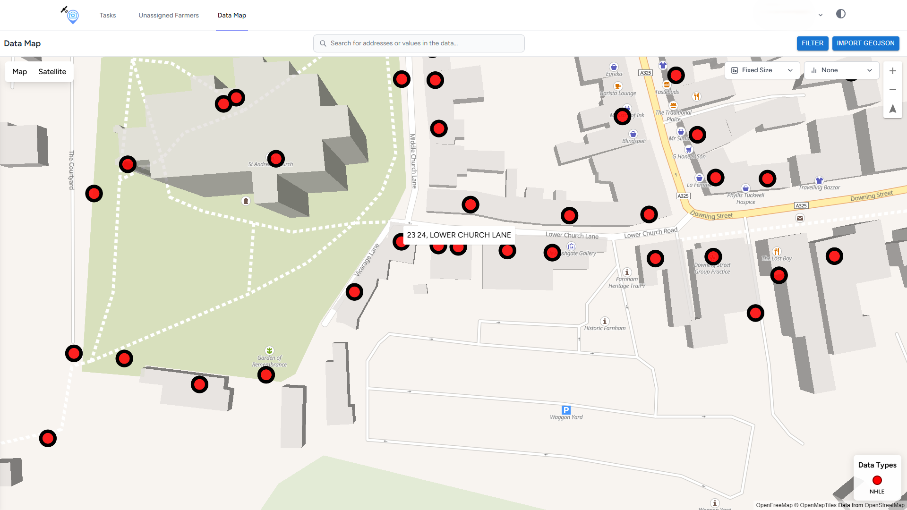The width and height of the screenshot is (907, 510).
Task: Click the Waggon Yard parking icon
Action: pyautogui.click(x=566, y=410)
